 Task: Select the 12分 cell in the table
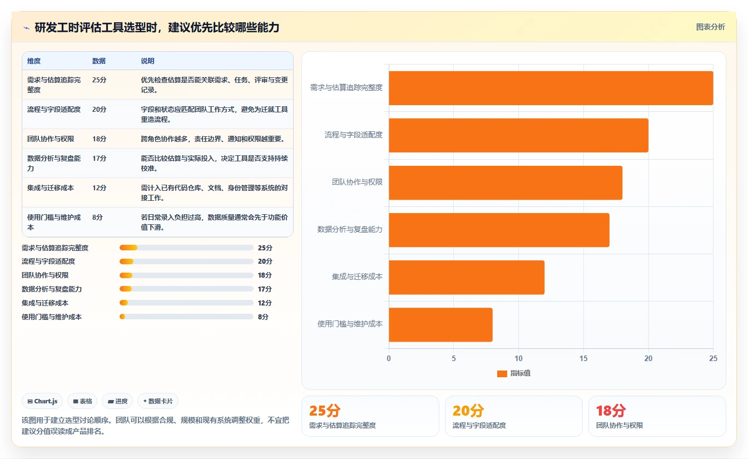[100, 188]
